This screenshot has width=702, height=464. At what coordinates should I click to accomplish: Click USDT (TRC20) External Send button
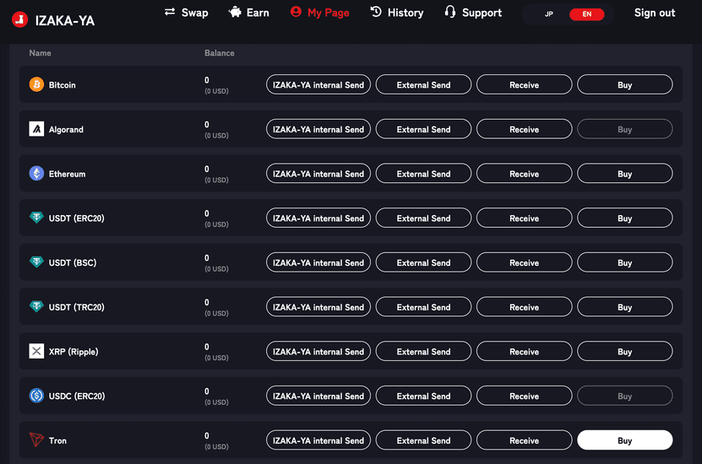[423, 307]
